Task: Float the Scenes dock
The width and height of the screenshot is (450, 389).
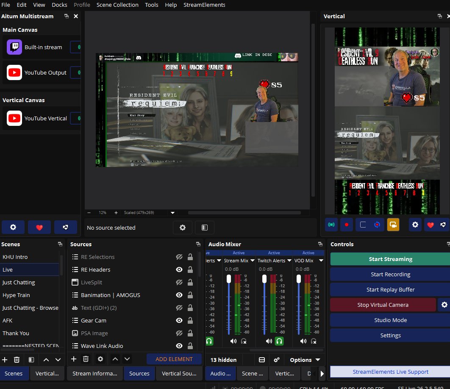Action: 60,244
